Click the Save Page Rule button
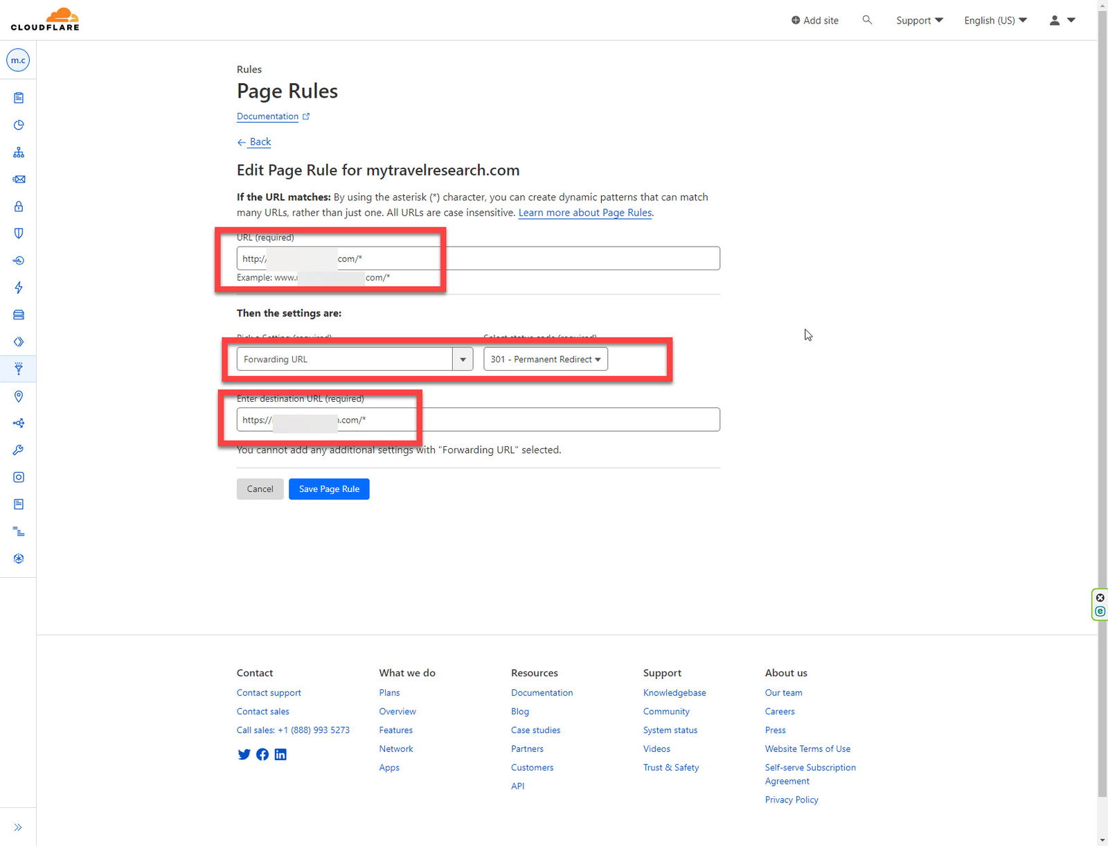 pos(329,488)
